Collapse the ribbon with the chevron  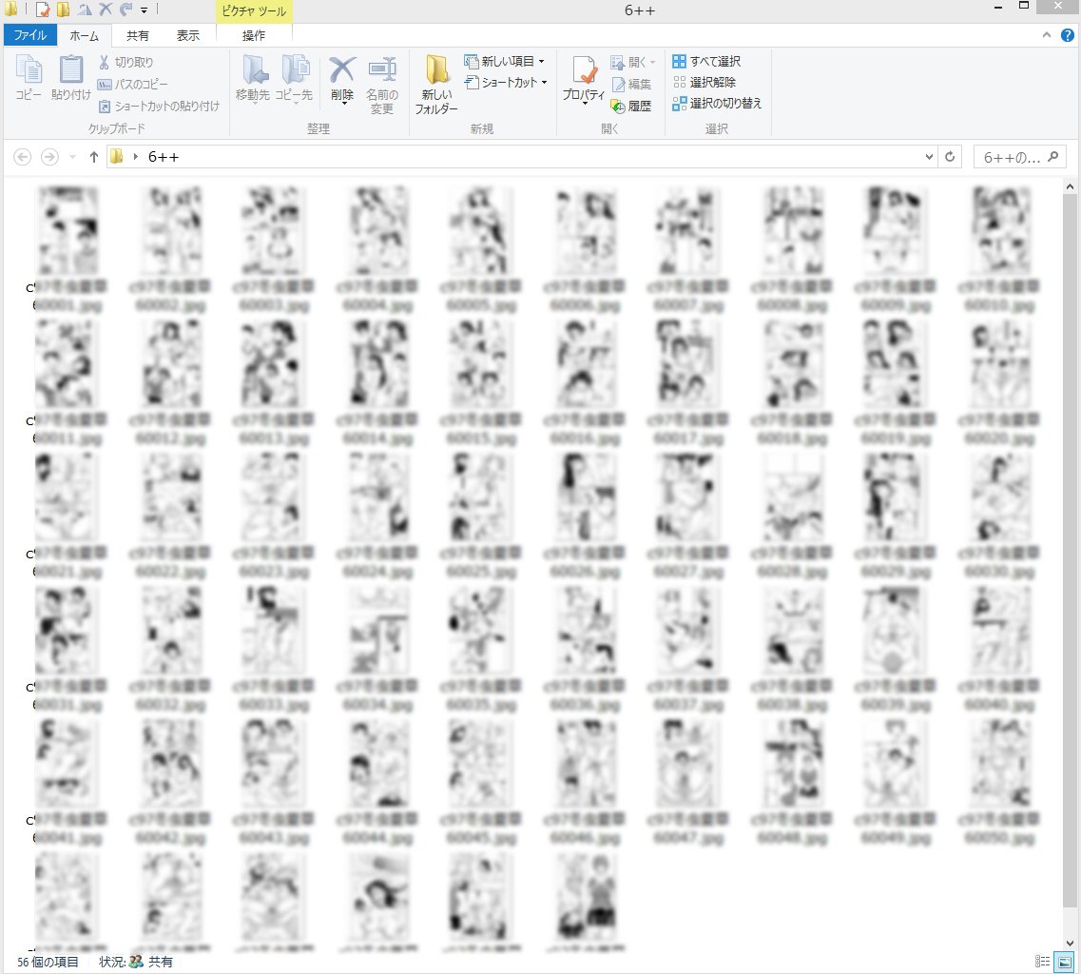[x=1047, y=35]
